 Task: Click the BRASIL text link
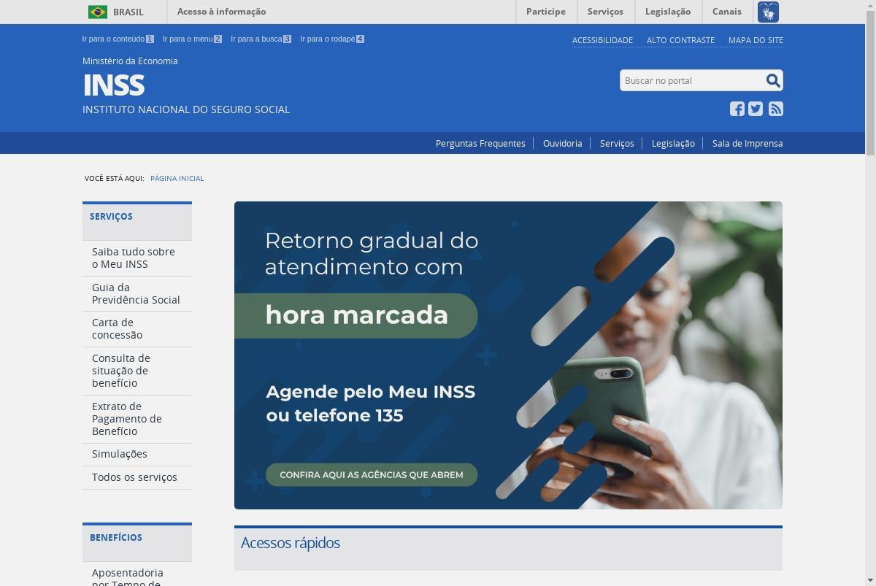pos(128,12)
